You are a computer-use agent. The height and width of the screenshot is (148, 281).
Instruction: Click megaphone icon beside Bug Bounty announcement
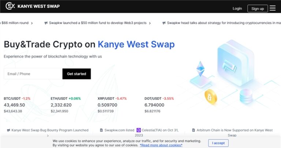[8, 130]
